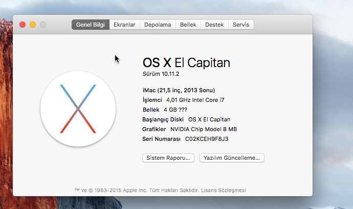
Task: Click the Seri Numarası label
Action: point(162,139)
